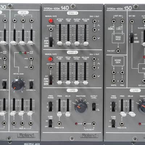Screen dimensions: 145x145
Task: Click the red LED above Initial Gain
Action: (25, 53)
